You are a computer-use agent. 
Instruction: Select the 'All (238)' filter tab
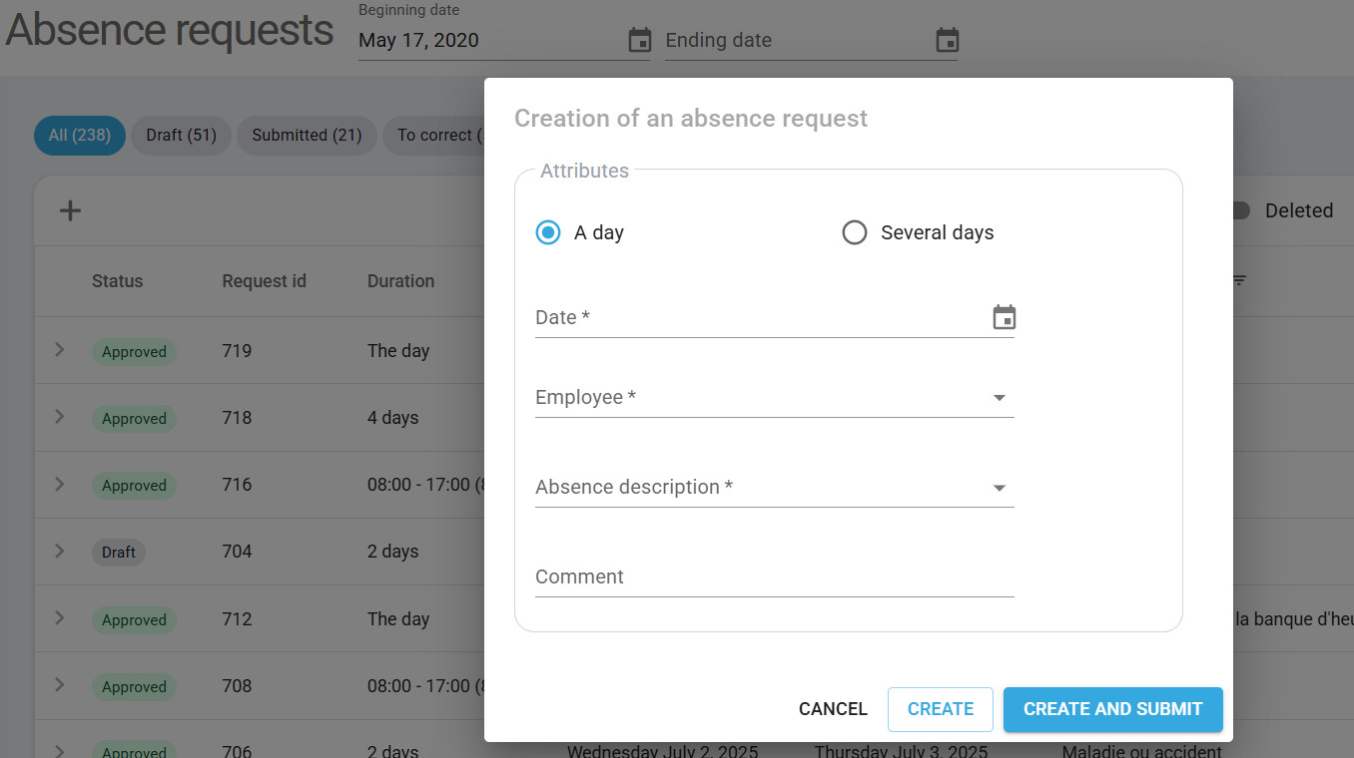[79, 135]
